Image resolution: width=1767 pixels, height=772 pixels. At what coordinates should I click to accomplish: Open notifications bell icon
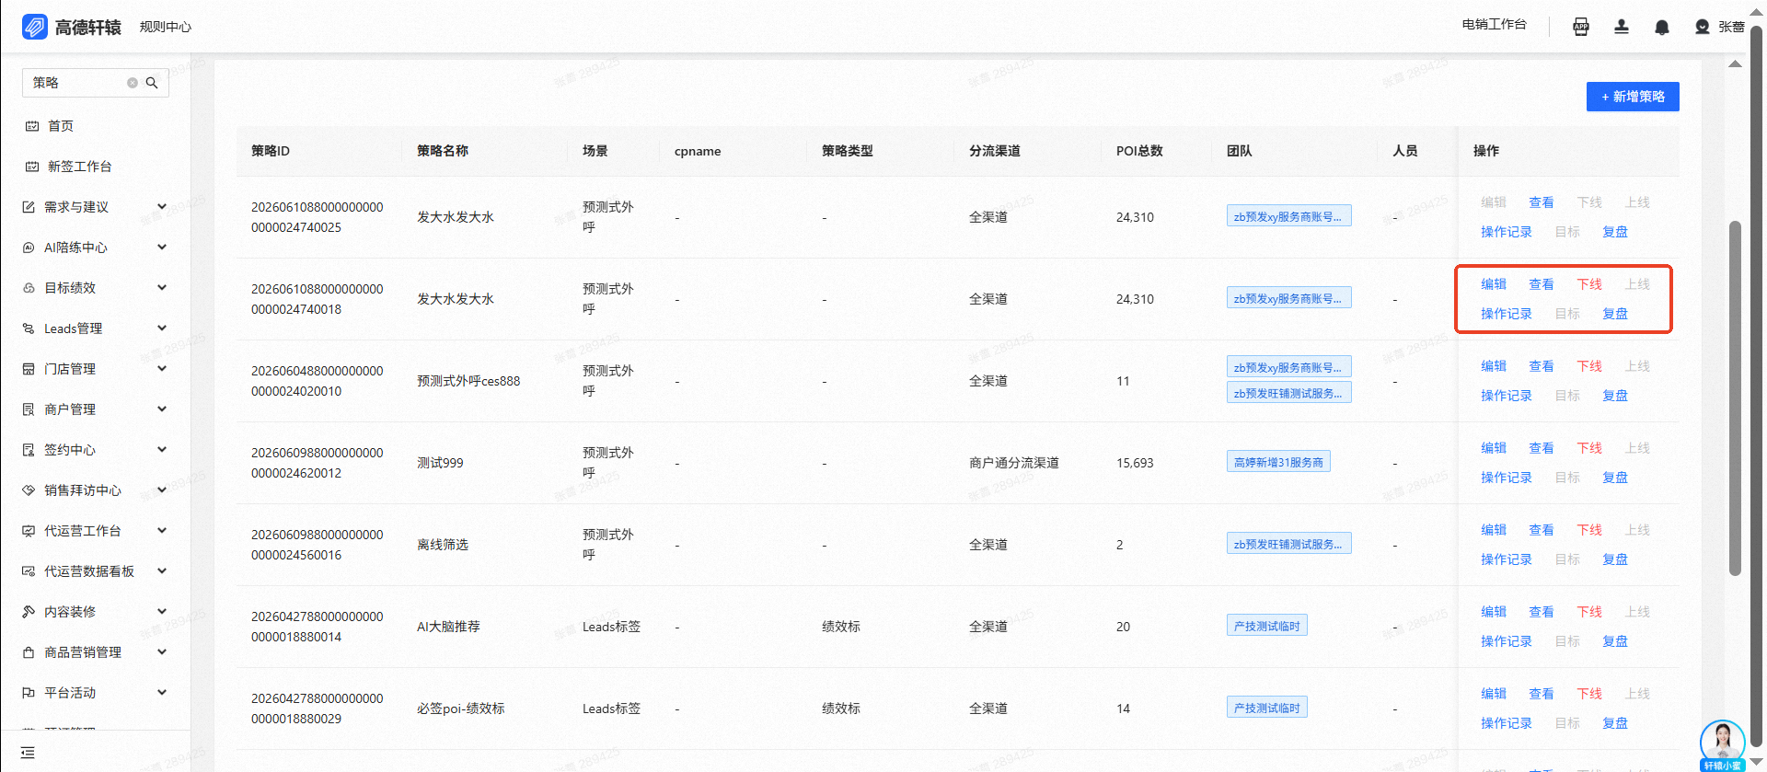1662,27
